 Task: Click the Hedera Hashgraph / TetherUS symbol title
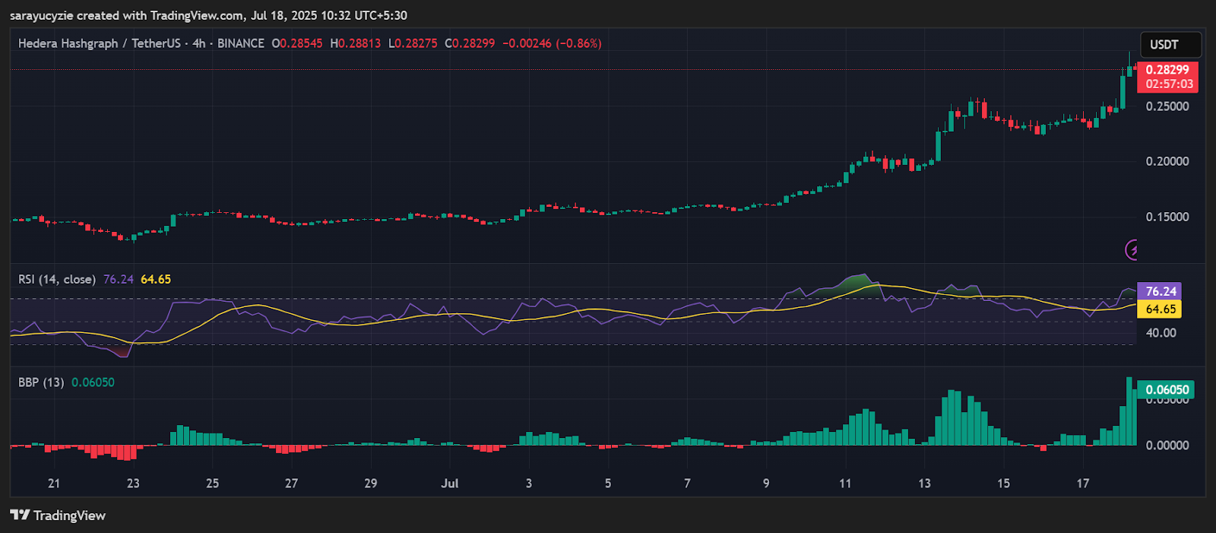coord(99,43)
